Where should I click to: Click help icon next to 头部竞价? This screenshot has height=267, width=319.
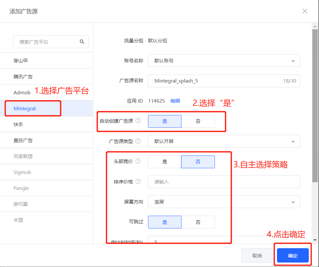click(x=138, y=161)
